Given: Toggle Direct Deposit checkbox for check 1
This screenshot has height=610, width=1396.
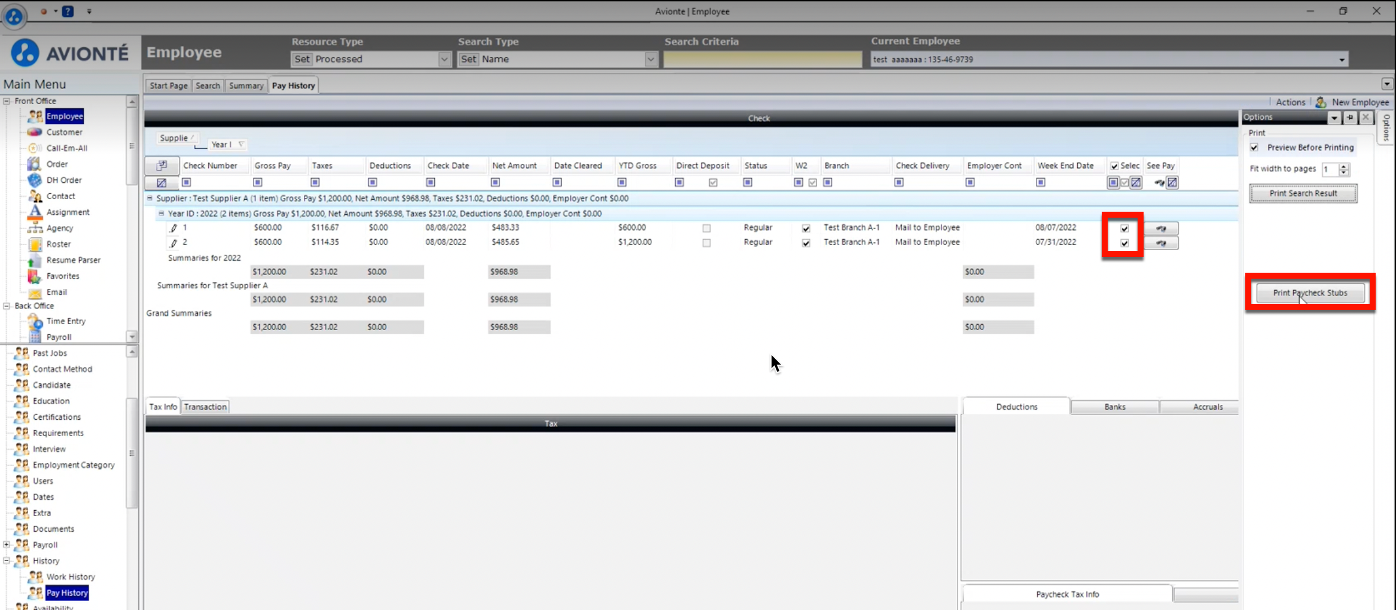Looking at the screenshot, I should coord(706,228).
